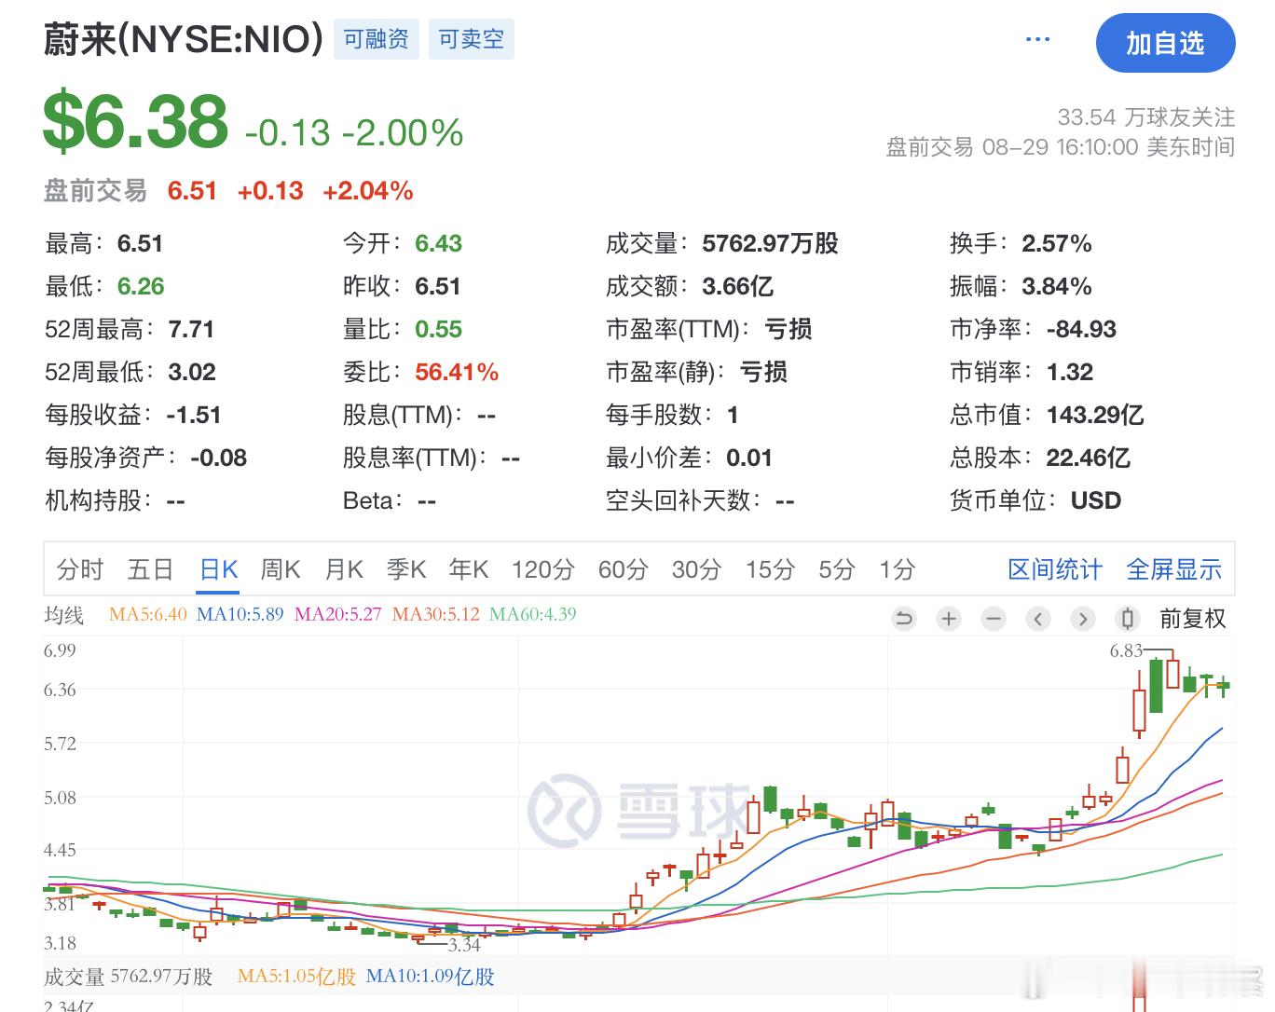Switch to the 年K chart tab
Viewport: 1275px width, 1012px height.
point(469,569)
